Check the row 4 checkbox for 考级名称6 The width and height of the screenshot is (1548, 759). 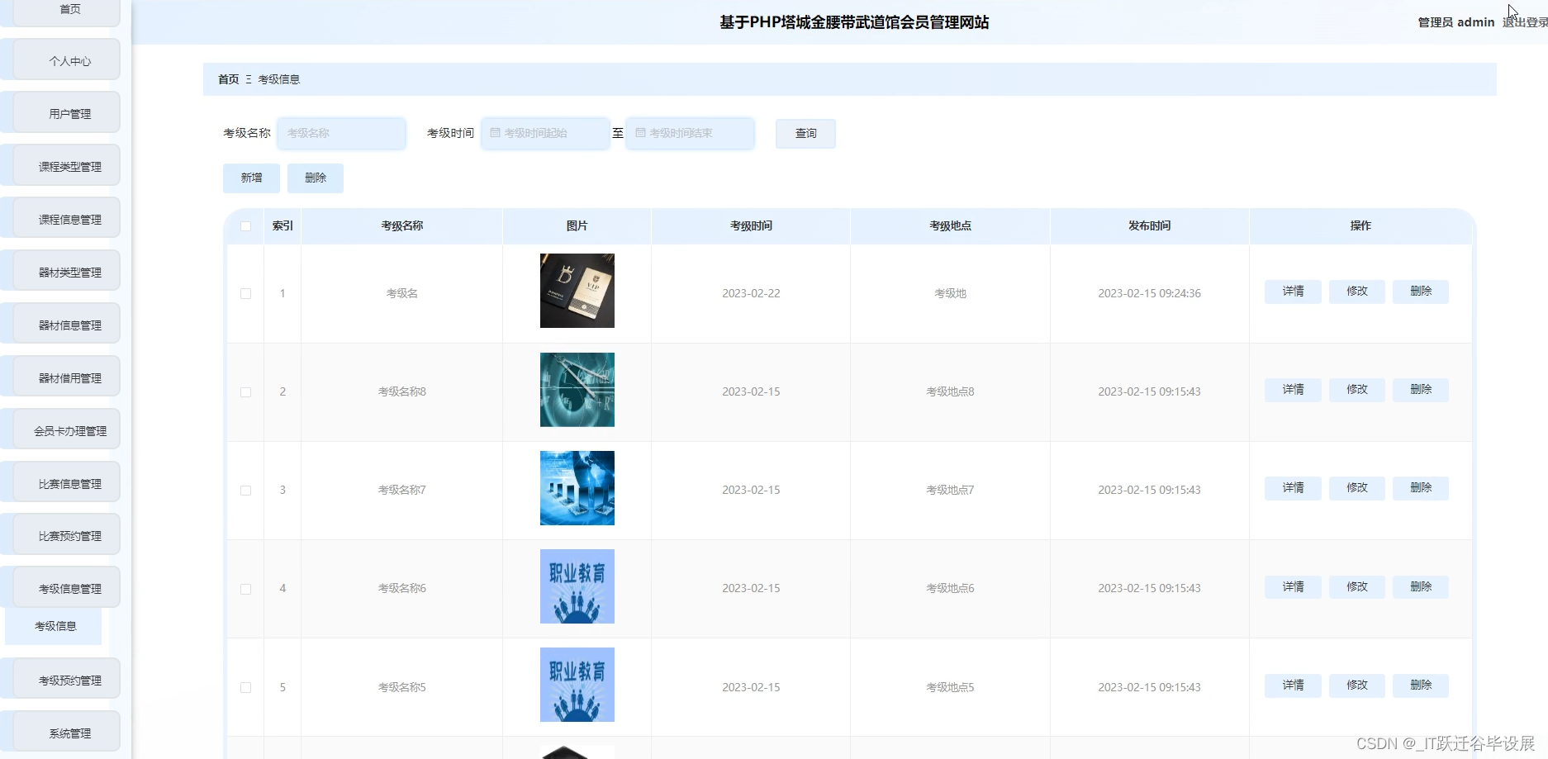coord(245,589)
